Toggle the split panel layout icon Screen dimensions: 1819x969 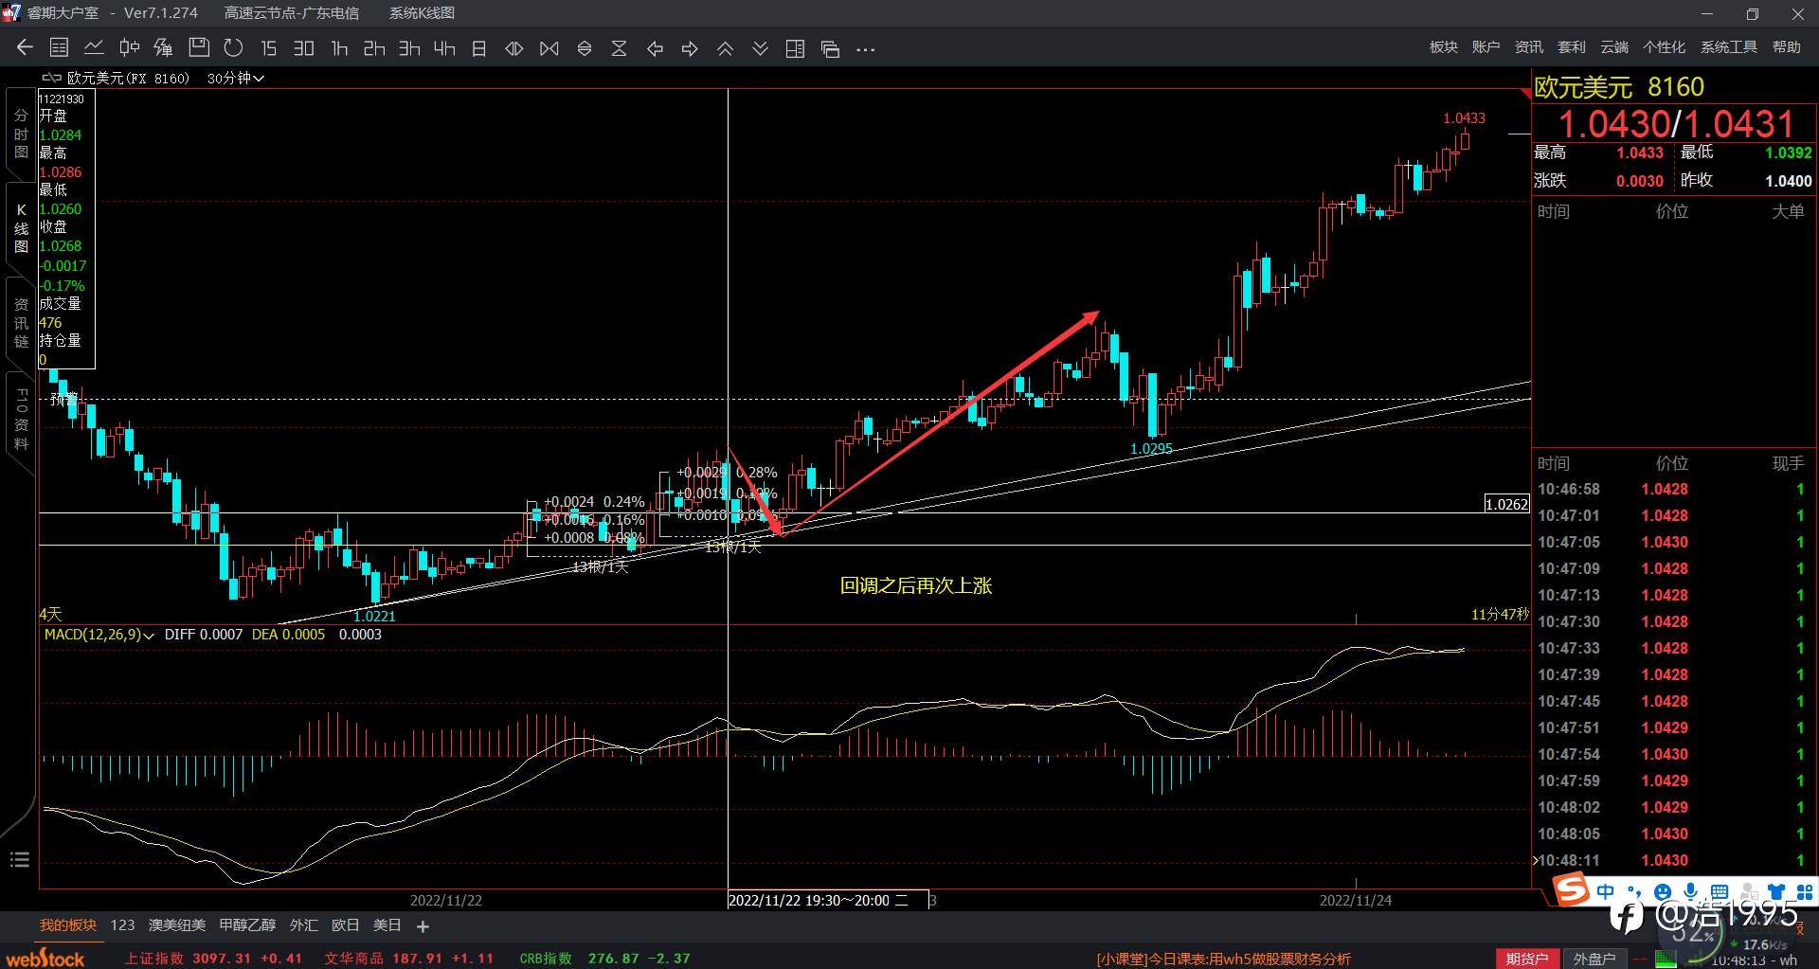tap(795, 48)
